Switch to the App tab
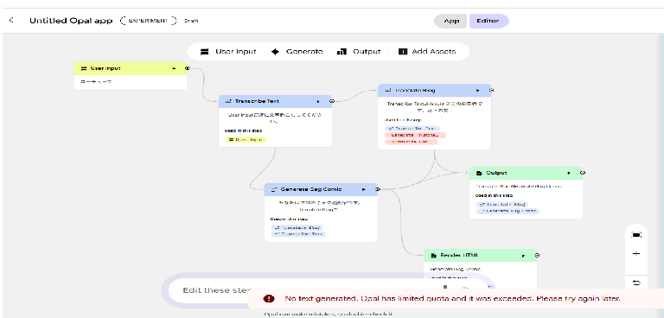The image size is (664, 318). coord(450,21)
